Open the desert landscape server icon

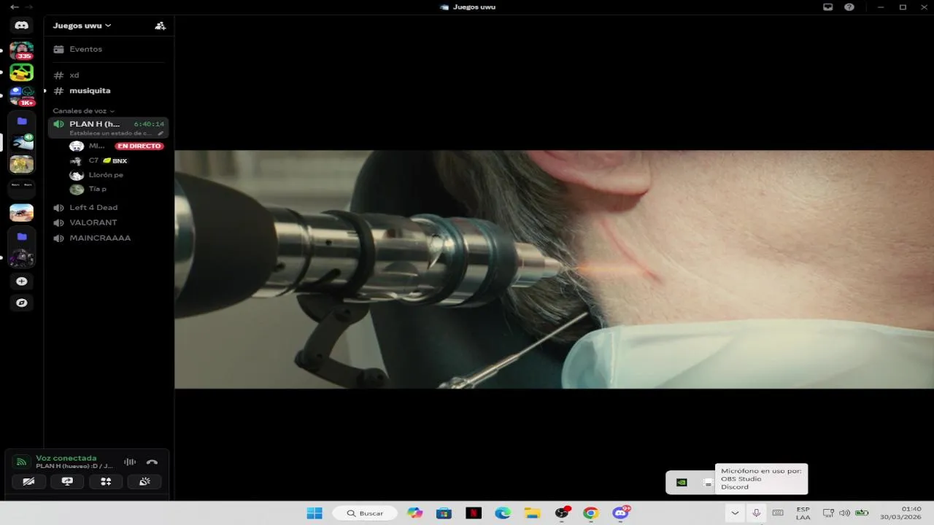pos(21,212)
